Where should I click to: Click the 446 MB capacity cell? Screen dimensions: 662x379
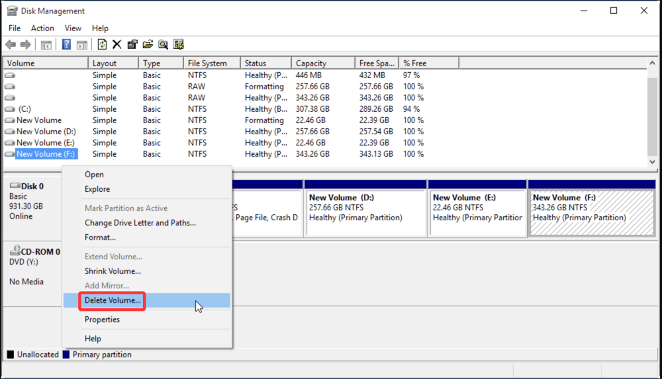tap(308, 75)
